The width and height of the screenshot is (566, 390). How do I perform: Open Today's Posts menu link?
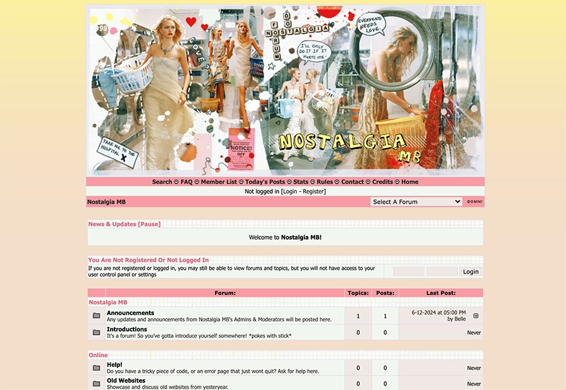coord(265,182)
